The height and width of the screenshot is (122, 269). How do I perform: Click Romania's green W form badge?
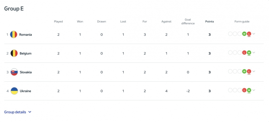click(244, 34)
